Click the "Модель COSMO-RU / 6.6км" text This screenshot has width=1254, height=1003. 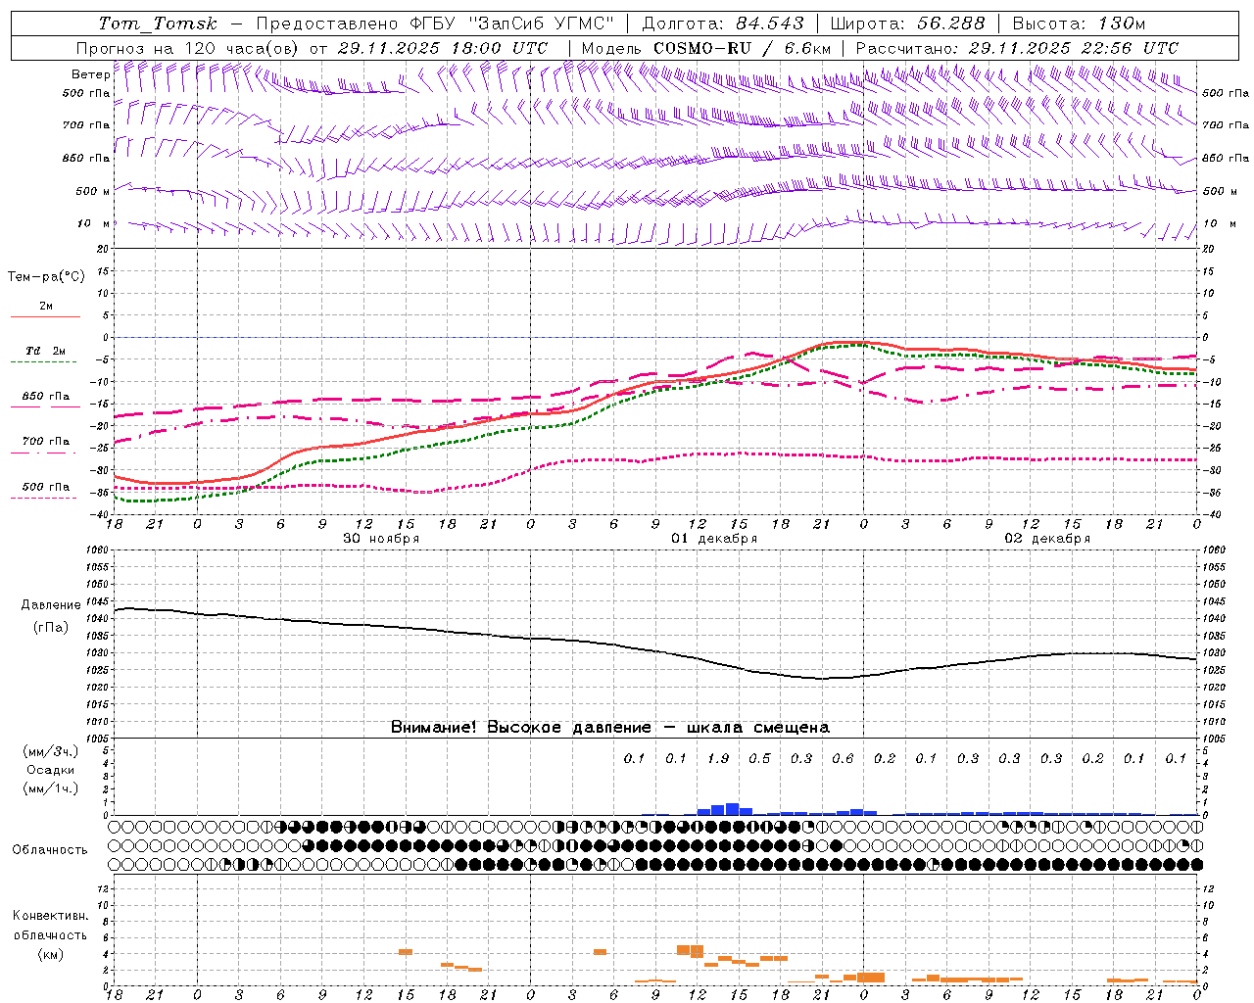point(706,48)
